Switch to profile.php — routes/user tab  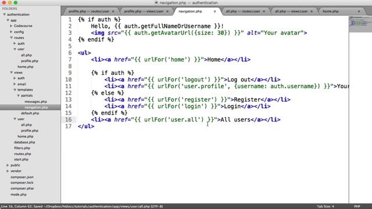click(x=89, y=11)
